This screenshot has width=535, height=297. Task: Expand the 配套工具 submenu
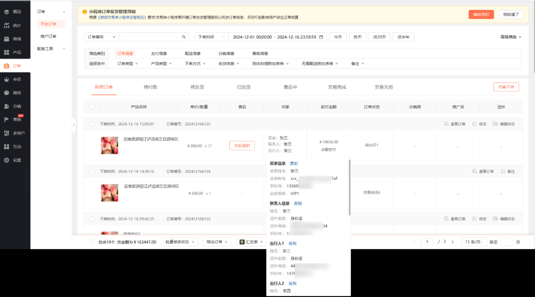[x=51, y=49]
